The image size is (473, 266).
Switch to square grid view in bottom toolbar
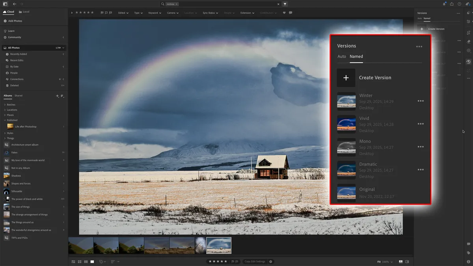[80, 261]
